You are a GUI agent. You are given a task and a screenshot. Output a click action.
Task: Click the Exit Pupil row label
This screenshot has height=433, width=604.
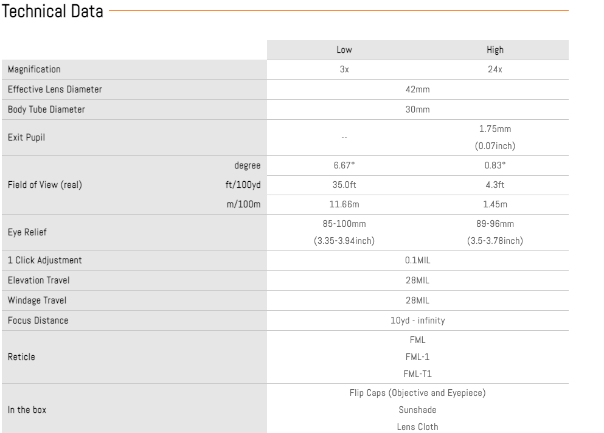coord(26,137)
